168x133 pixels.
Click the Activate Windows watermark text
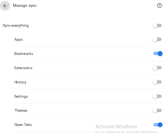point(116,126)
